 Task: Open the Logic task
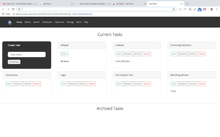pyautogui.click(x=64, y=84)
